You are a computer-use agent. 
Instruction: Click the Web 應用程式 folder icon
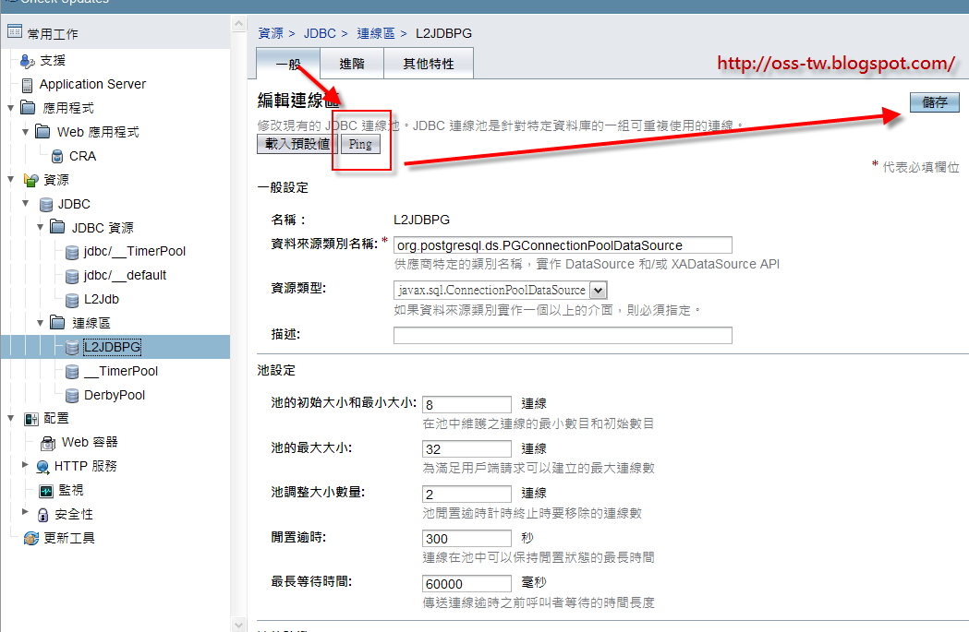tap(42, 131)
